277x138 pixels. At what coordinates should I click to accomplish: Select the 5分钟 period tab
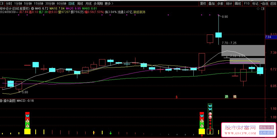click(28, 3)
